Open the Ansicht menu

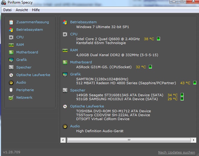tap(22, 10)
